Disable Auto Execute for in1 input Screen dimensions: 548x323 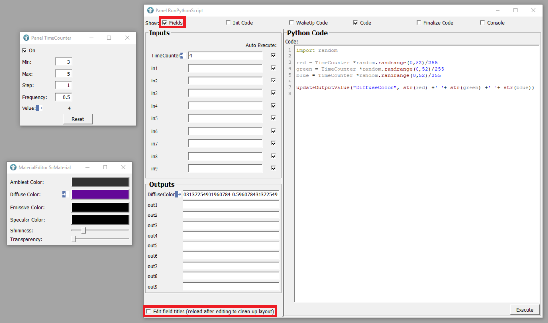click(273, 68)
